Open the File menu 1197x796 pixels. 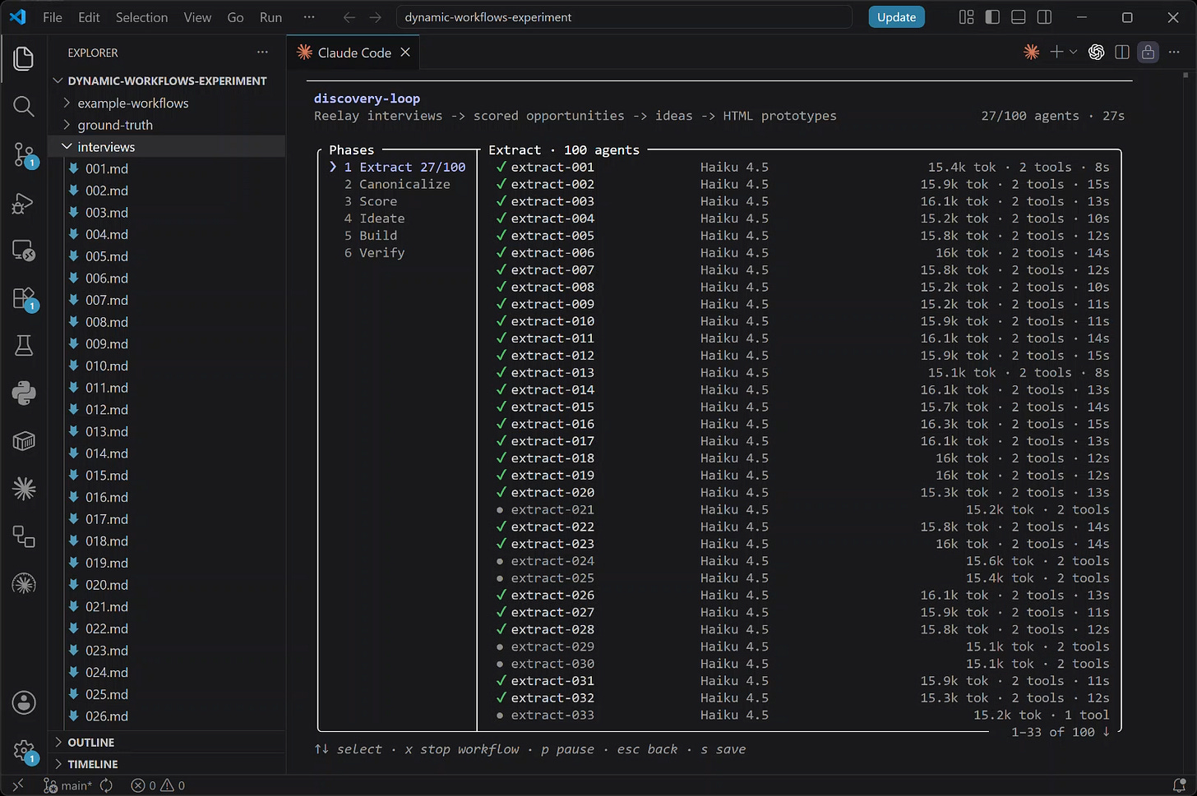[53, 17]
